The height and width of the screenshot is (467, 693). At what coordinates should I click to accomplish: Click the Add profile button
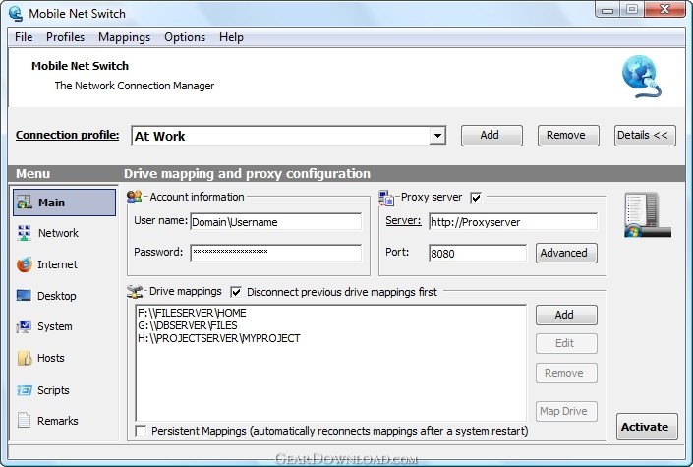coord(491,136)
